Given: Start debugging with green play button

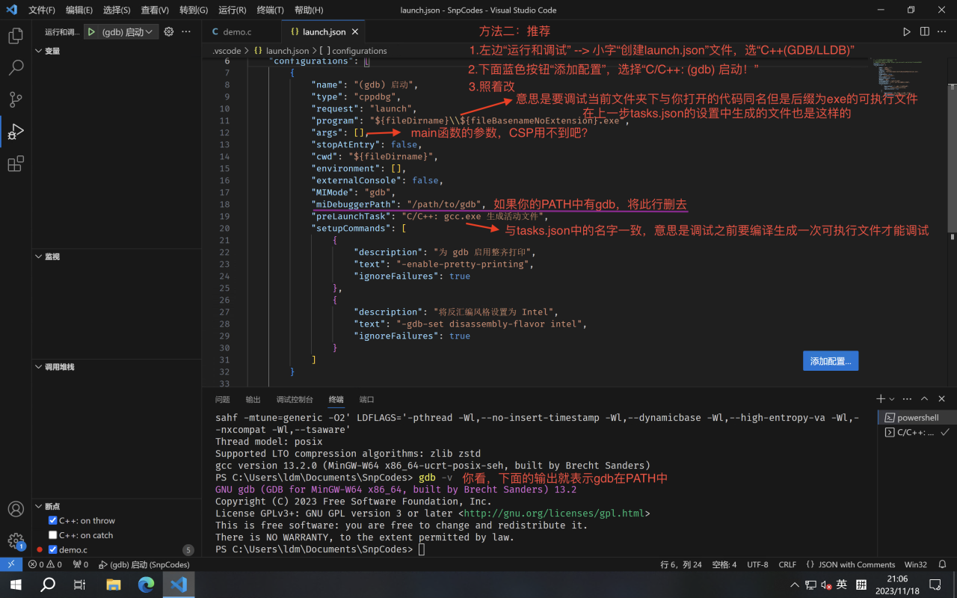Looking at the screenshot, I should pyautogui.click(x=91, y=32).
